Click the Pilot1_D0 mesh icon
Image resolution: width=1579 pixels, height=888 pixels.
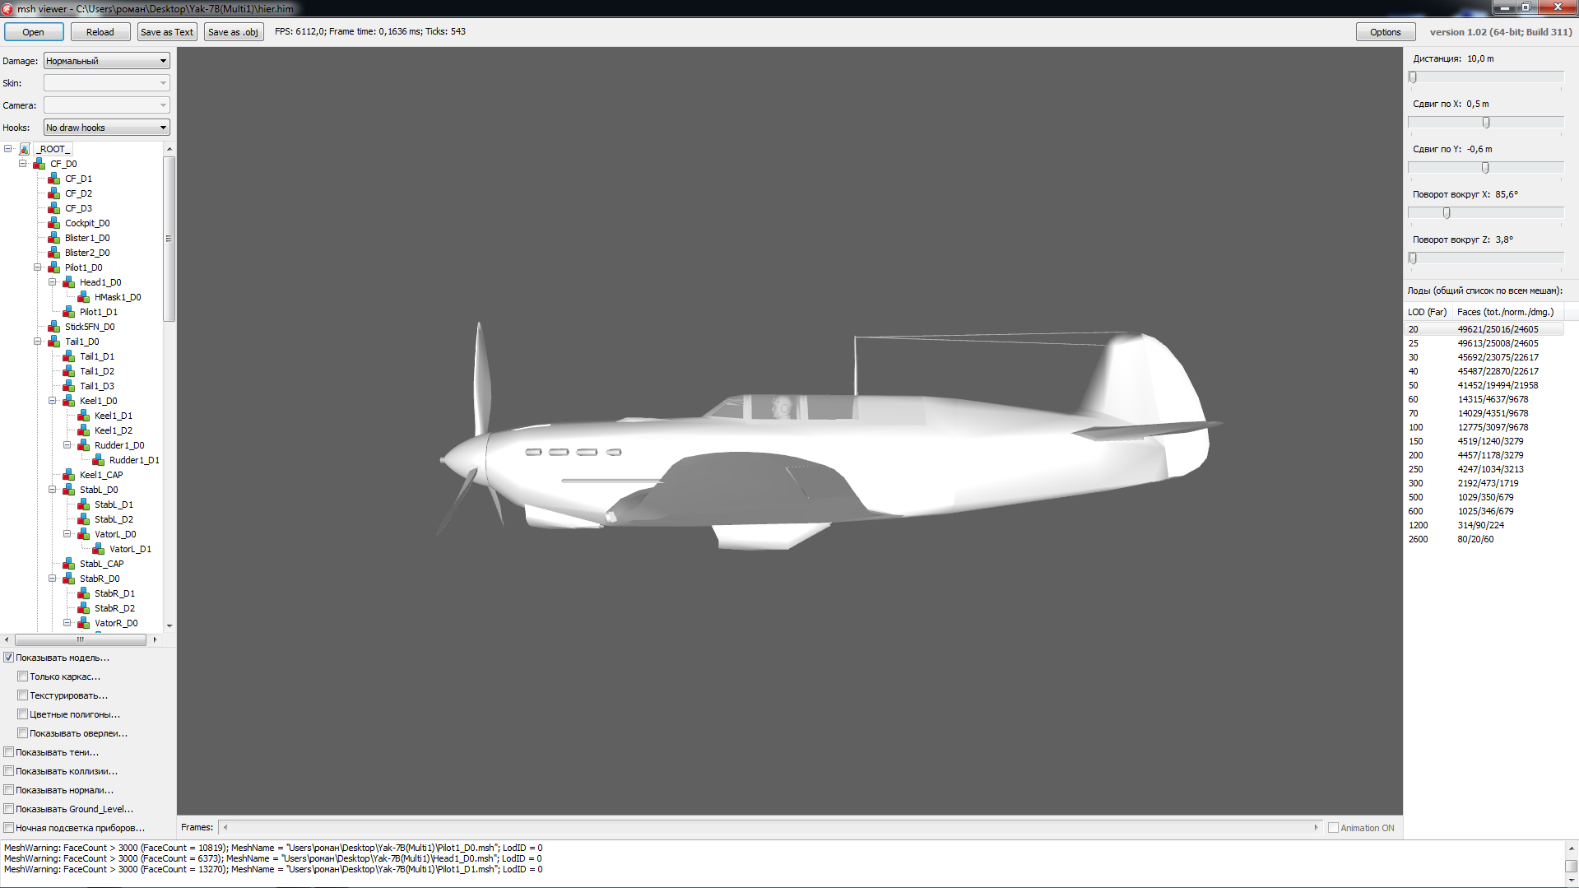[53, 267]
